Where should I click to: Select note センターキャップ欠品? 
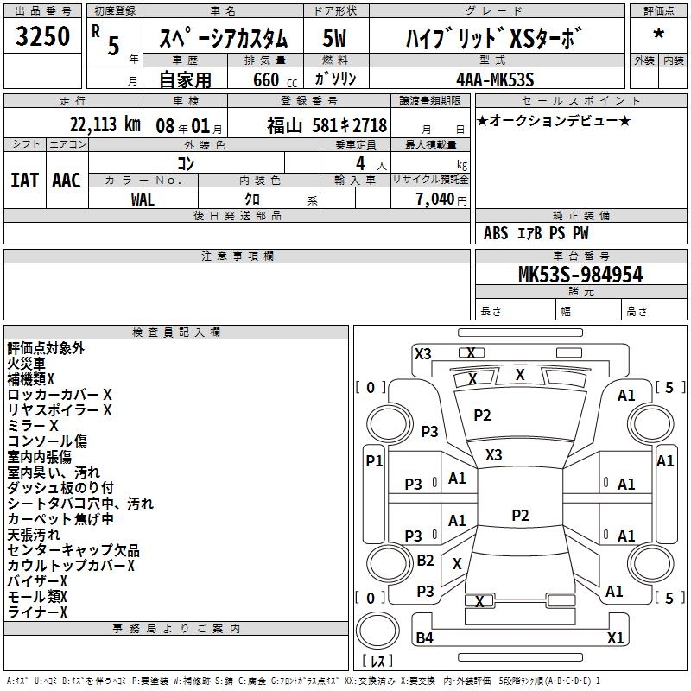[73, 550]
